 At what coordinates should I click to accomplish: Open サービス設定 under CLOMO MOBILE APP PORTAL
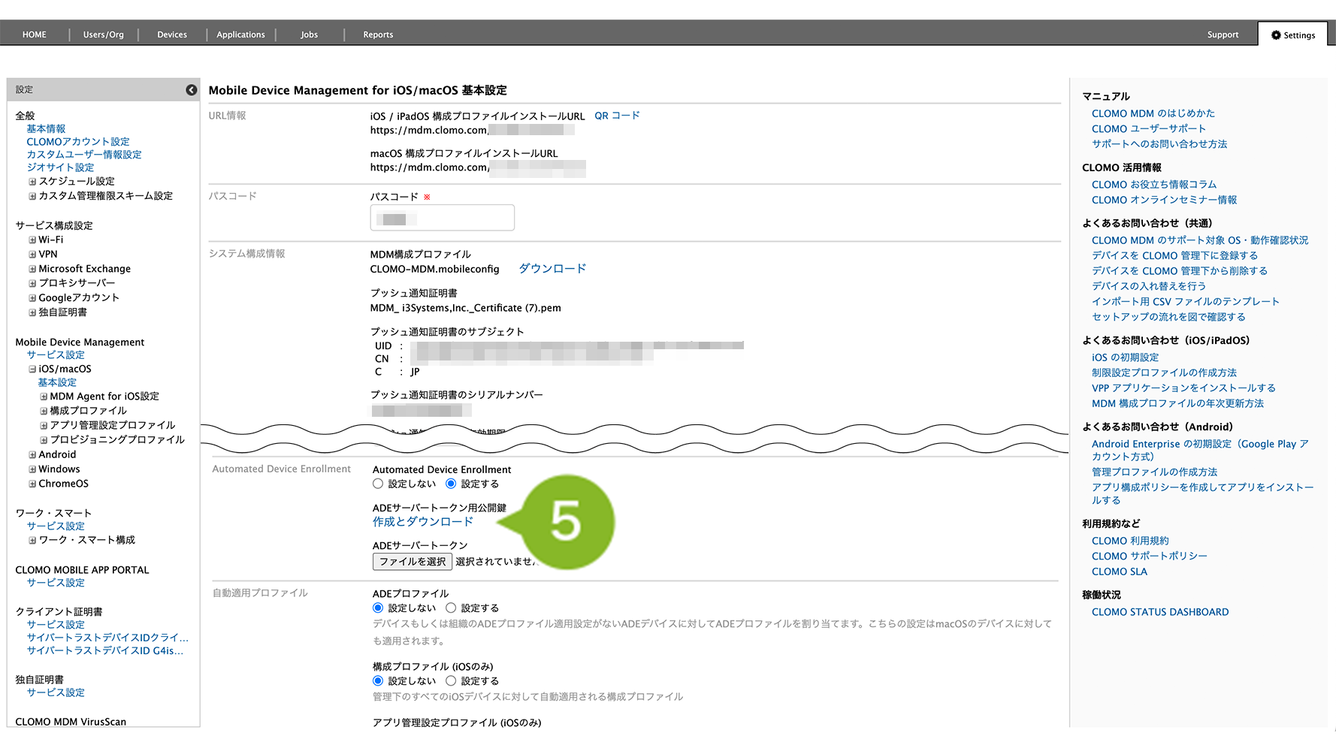tap(56, 583)
